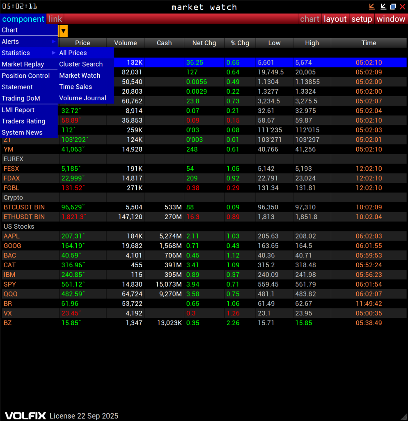Open the window menu
Viewport: 408px width, 421px height.
[391, 19]
